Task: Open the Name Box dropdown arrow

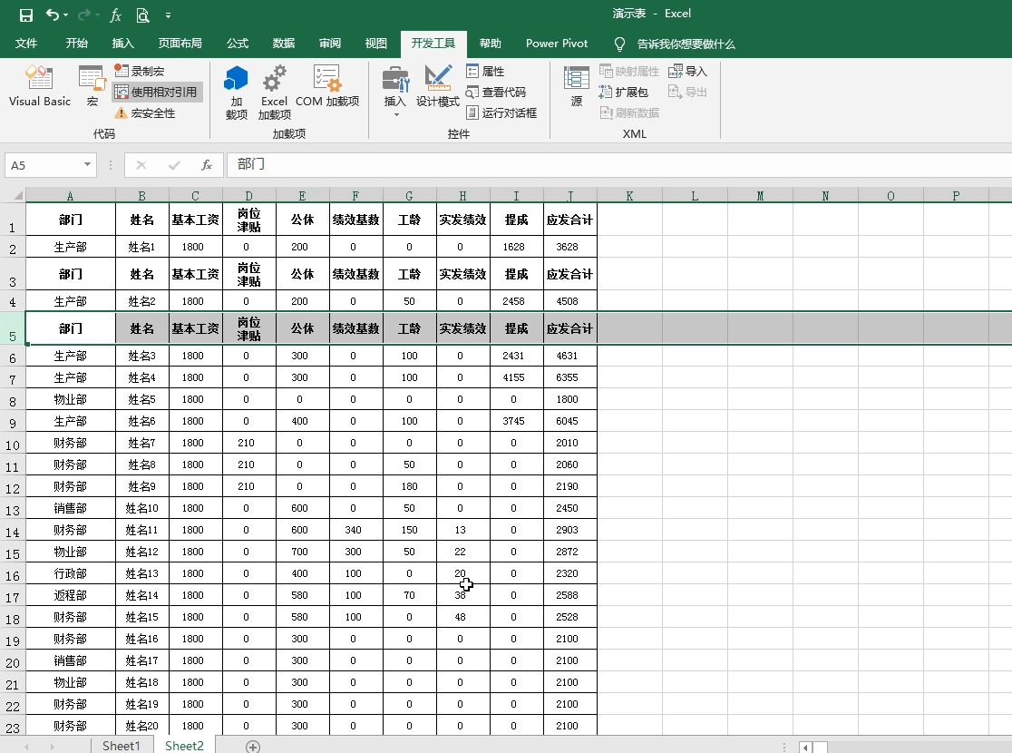Action: click(x=87, y=165)
